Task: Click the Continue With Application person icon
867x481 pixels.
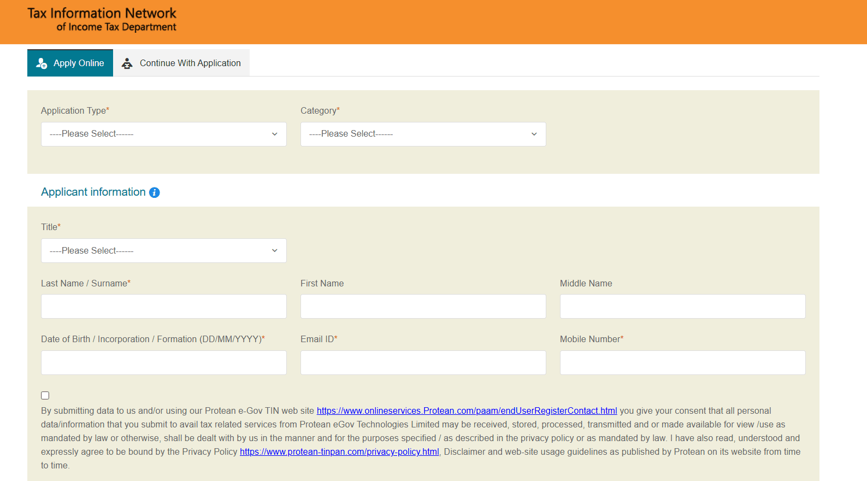Action: coord(127,63)
